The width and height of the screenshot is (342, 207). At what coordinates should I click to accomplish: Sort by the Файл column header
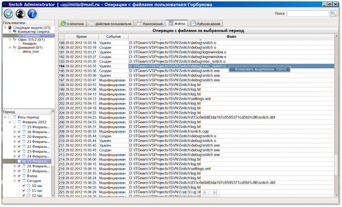tap(231, 36)
